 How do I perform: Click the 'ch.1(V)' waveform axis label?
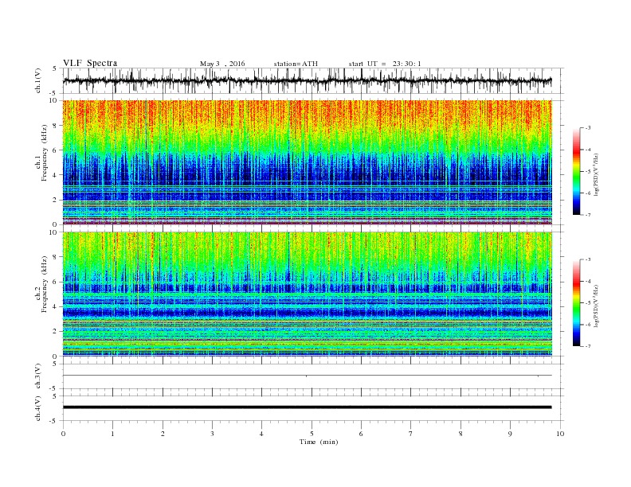[38, 80]
